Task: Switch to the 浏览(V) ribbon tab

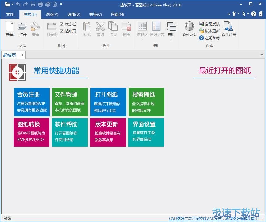Action: point(52,14)
